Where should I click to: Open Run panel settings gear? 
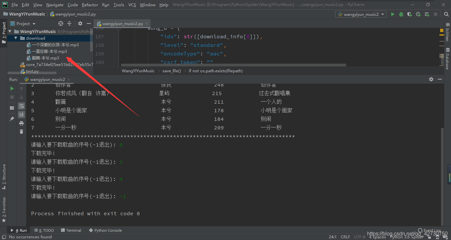click(x=431, y=79)
